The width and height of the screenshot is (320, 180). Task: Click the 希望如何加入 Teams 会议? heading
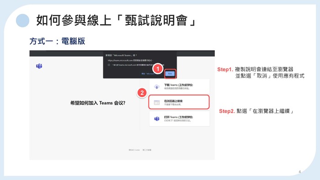point(98,103)
